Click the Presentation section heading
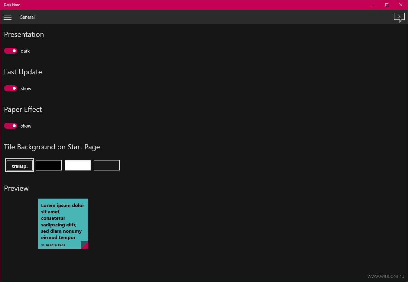 tap(24, 34)
